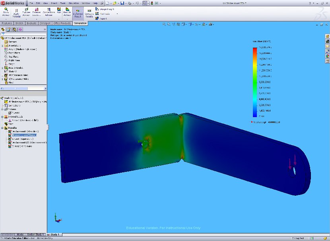Click the Design Insight button
The image size is (330, 241).
[105, 9]
